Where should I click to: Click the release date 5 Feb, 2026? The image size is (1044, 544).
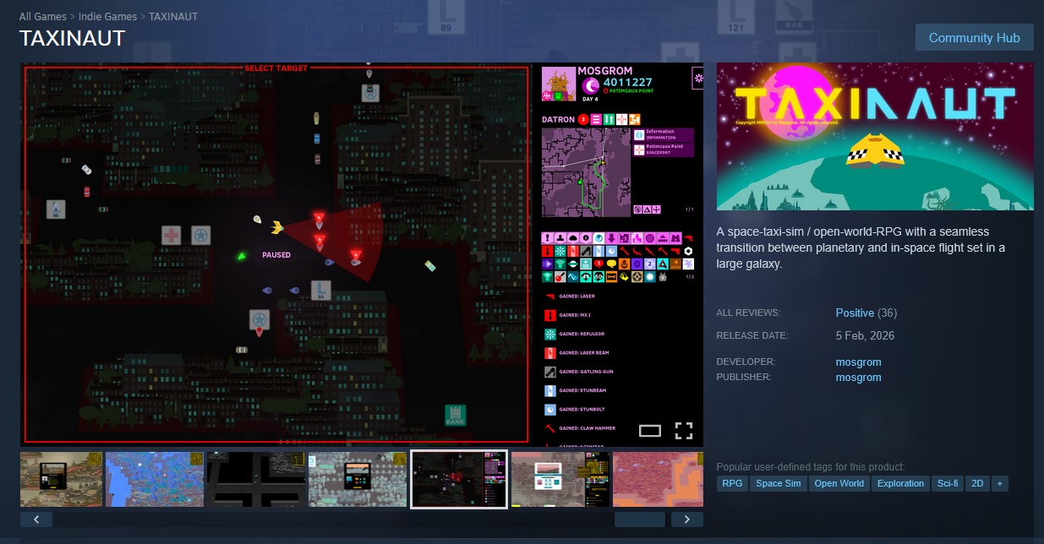pyautogui.click(x=865, y=336)
